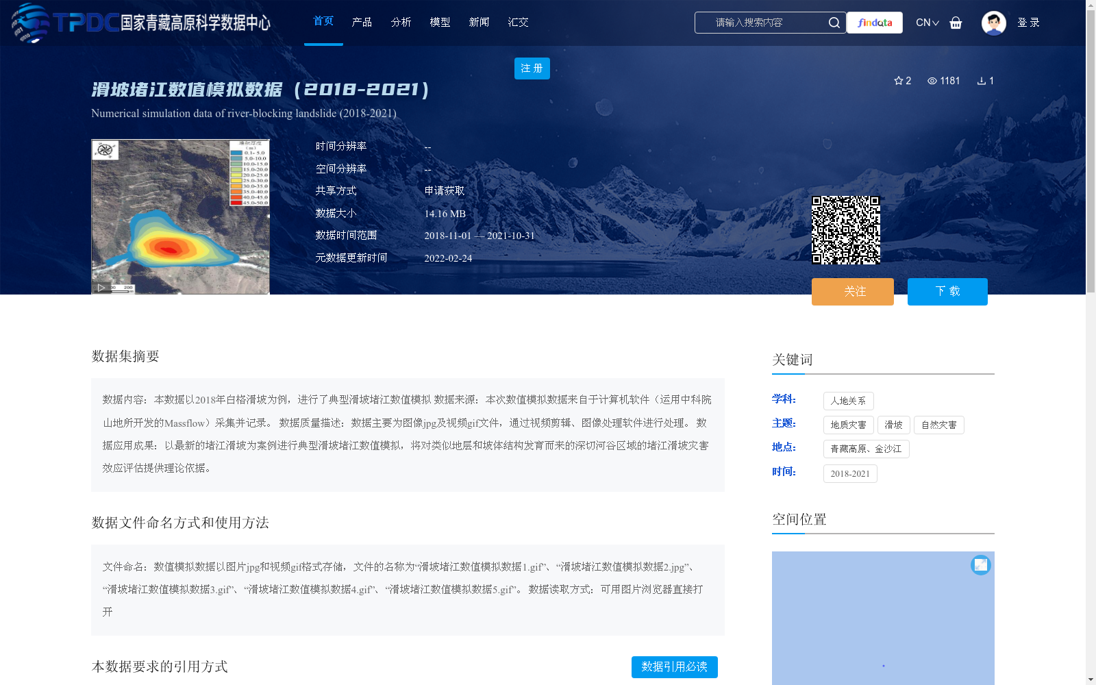This screenshot has width=1096, height=685.
Task: Click the 注册 register button
Action: [532, 68]
